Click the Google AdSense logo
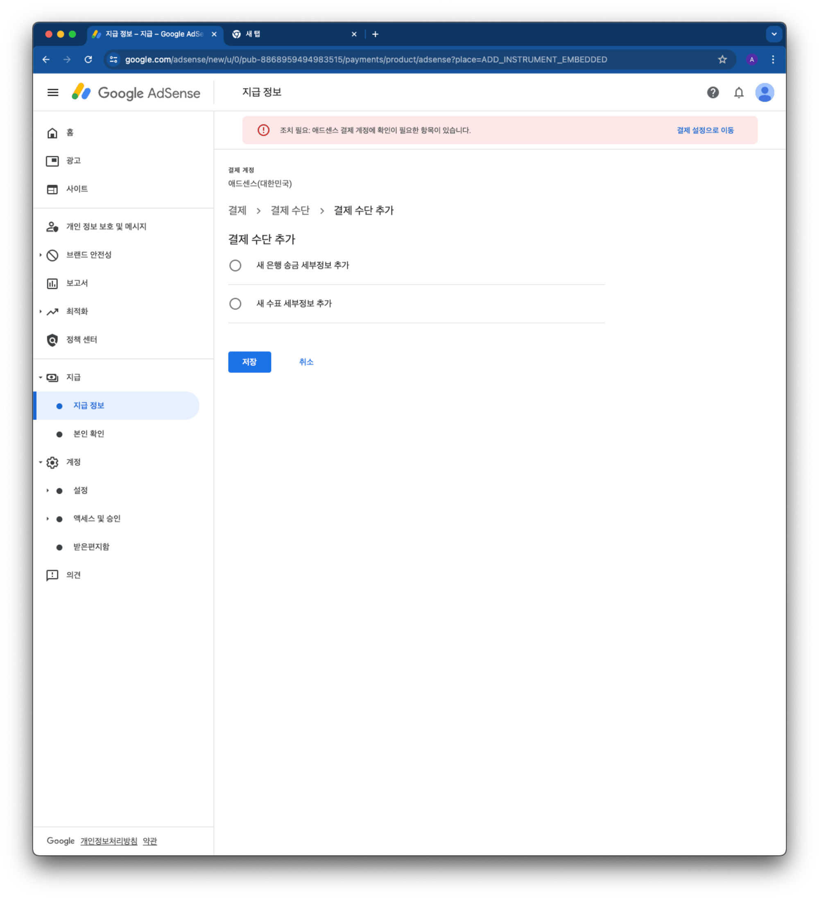Image resolution: width=819 pixels, height=899 pixels. click(136, 93)
